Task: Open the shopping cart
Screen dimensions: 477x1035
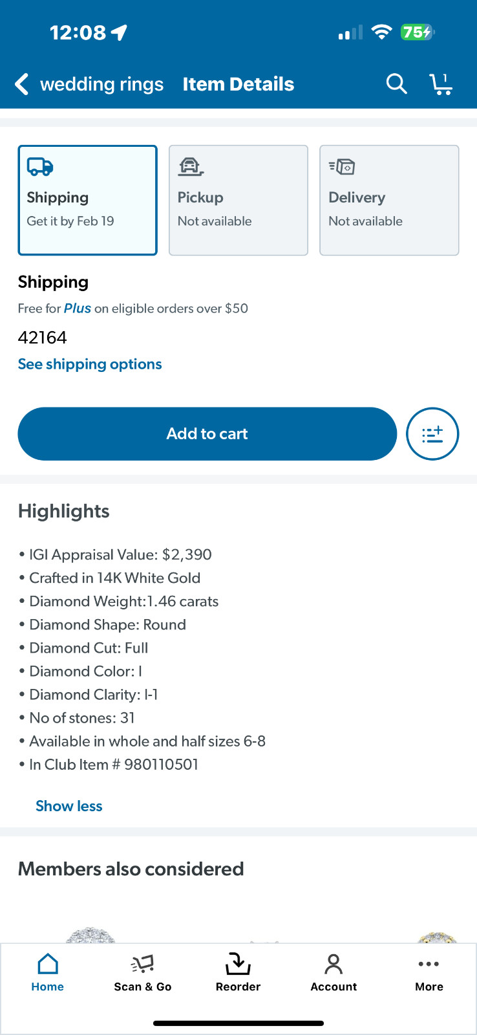Action: pos(441,83)
